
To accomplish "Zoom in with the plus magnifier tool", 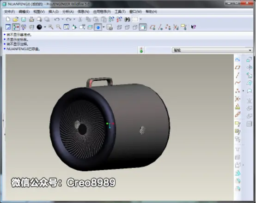I will 51,27.
